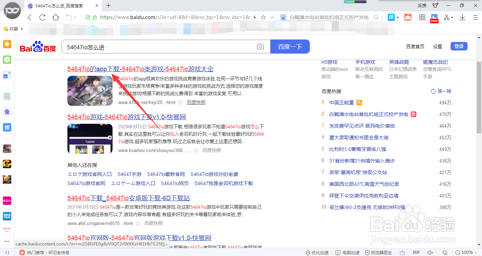Open 百度快照 for the www.4399i.net result
The width and height of the screenshot is (482, 256).
pyautogui.click(x=196, y=103)
